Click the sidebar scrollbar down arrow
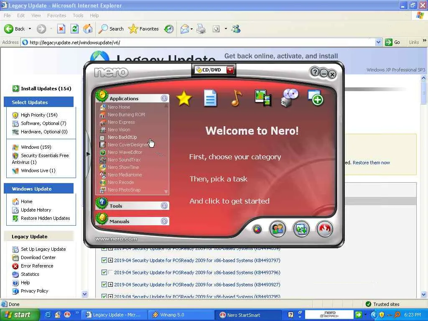Viewport: 428px width, 321px height. point(84,294)
